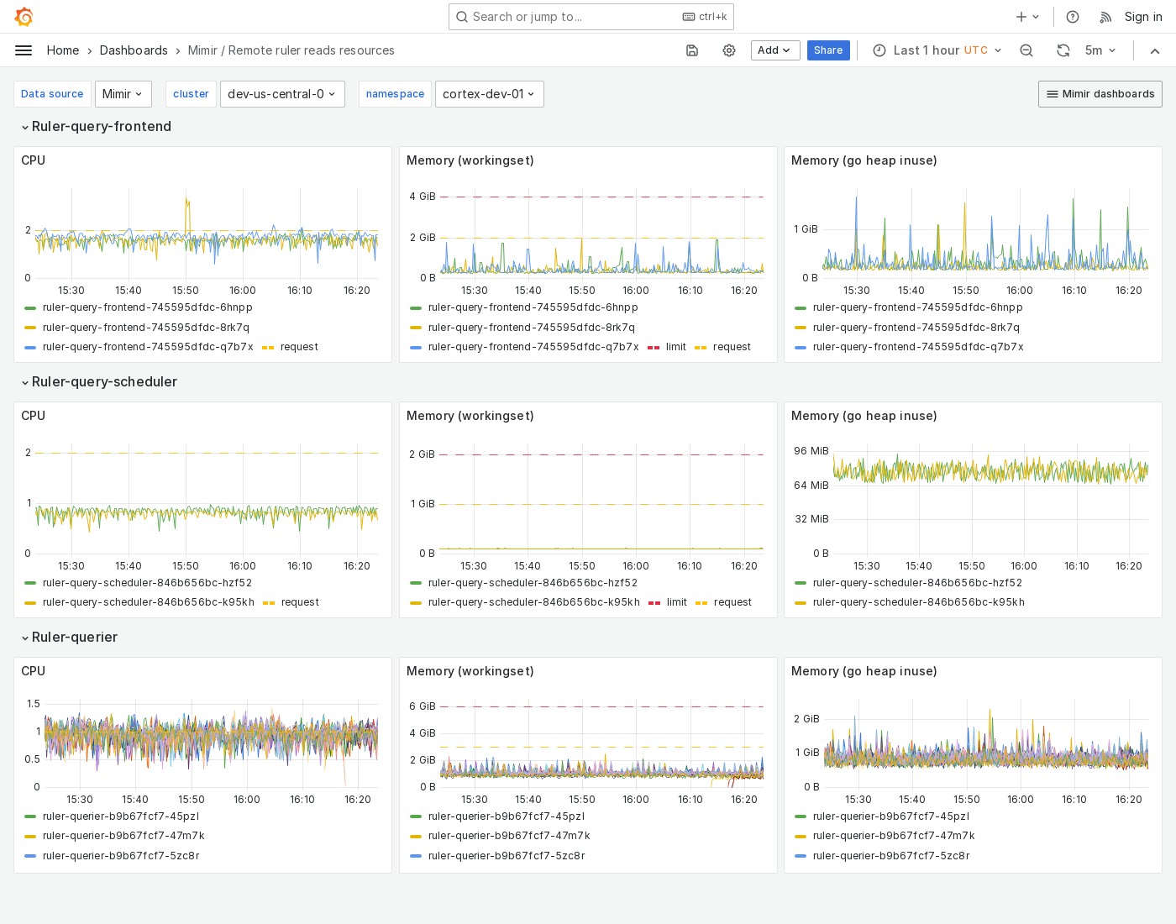
Task: Open the dev-us-central-0 cluster dropdown
Action: tap(282, 94)
